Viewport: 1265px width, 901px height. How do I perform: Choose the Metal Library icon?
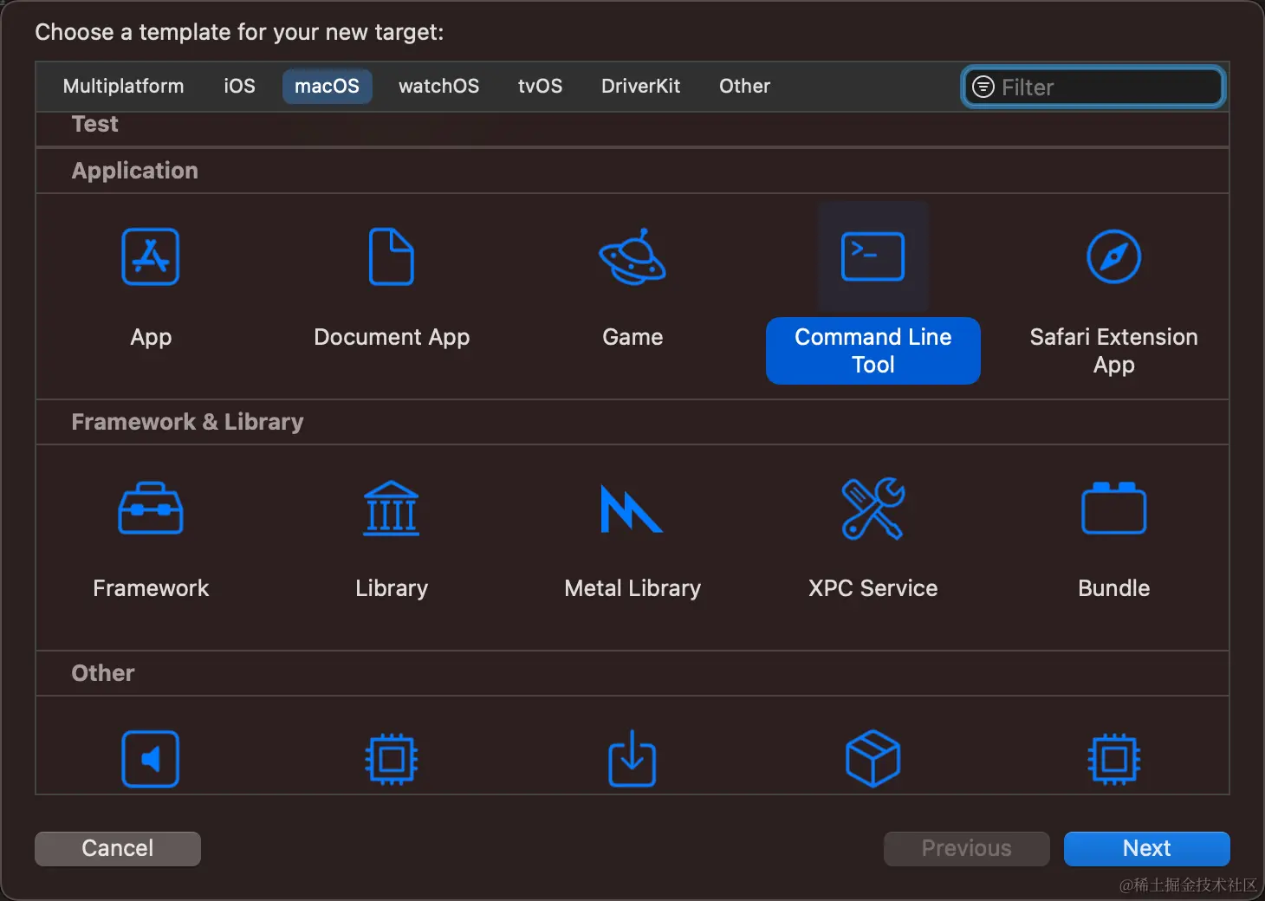pyautogui.click(x=632, y=509)
